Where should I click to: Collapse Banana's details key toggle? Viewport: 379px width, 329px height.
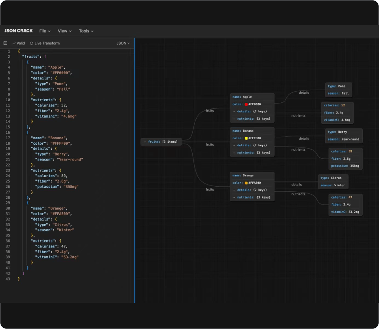234,146
